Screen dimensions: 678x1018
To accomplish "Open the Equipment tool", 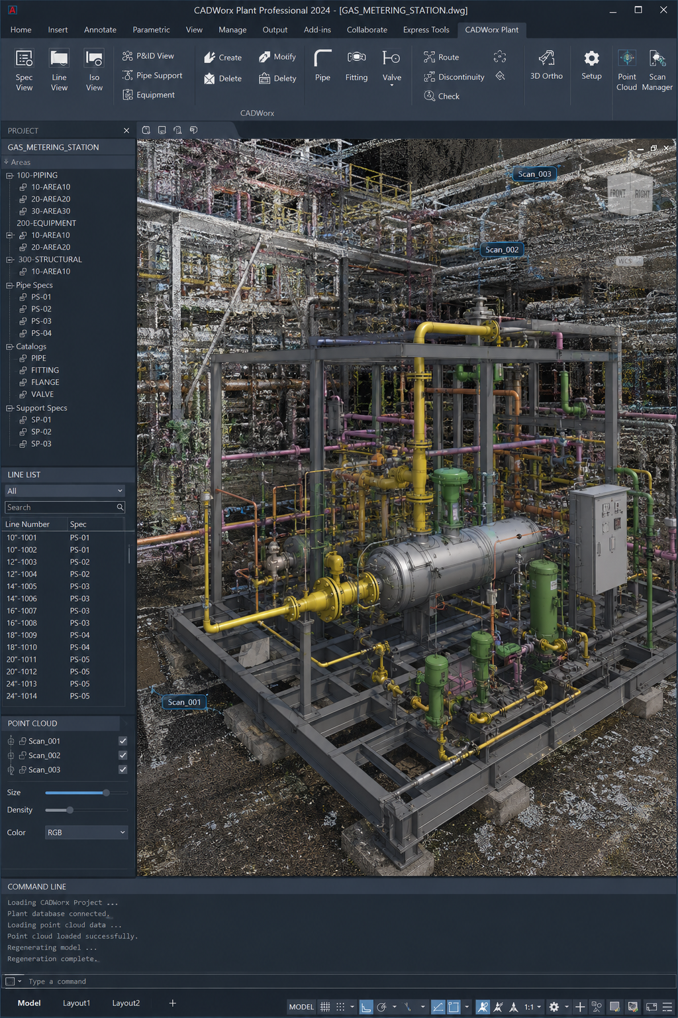I will [x=149, y=95].
